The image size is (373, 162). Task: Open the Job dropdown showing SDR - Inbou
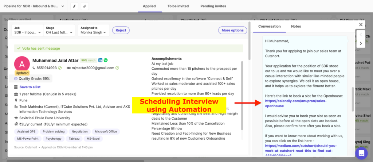tap(27, 30)
